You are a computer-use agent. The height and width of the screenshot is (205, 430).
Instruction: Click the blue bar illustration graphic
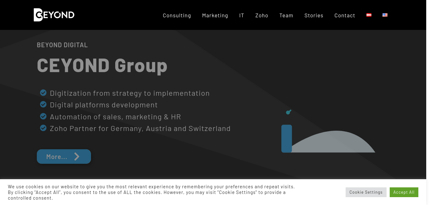(x=286, y=139)
